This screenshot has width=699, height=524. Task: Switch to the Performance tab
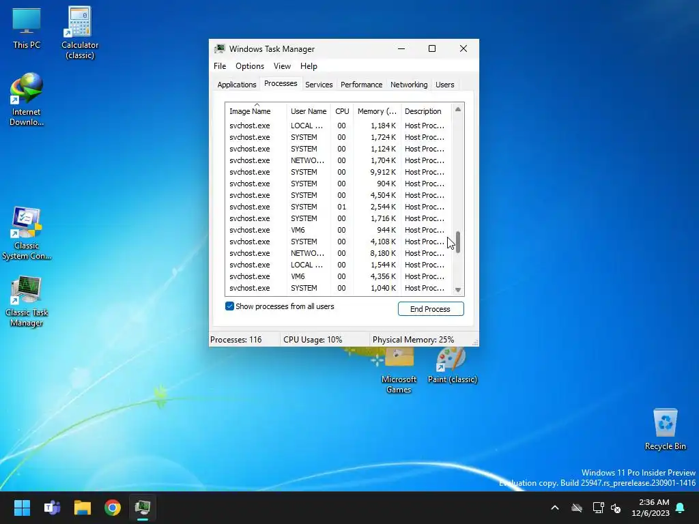[361, 85]
